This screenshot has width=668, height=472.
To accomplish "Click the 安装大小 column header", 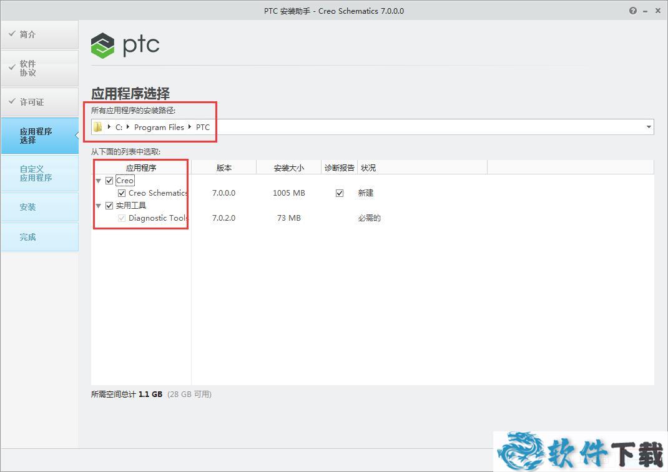I will (288, 168).
